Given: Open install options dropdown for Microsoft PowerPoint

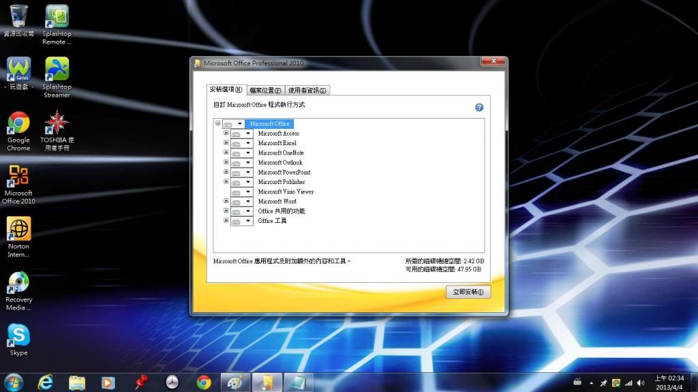Looking at the screenshot, I should pos(242,172).
